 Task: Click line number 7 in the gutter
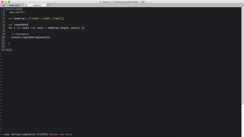(4, 28)
